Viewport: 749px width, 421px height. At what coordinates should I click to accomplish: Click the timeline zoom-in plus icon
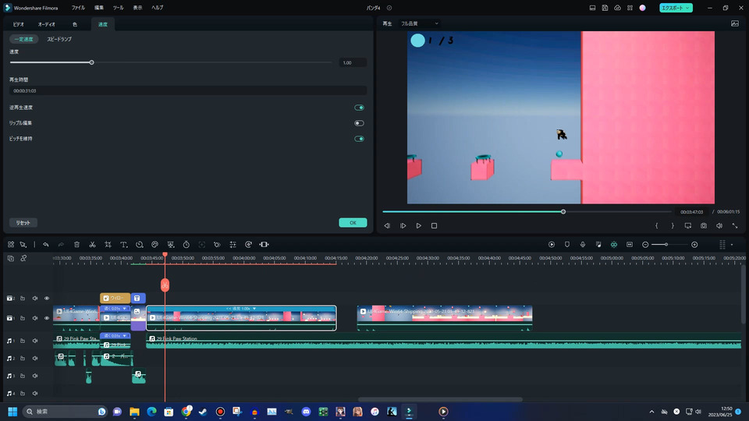click(694, 244)
